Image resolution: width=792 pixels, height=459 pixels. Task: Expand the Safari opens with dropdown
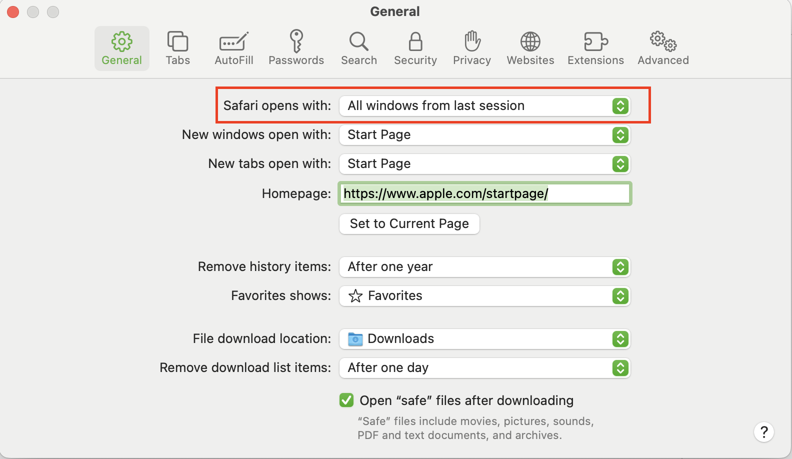(484, 106)
